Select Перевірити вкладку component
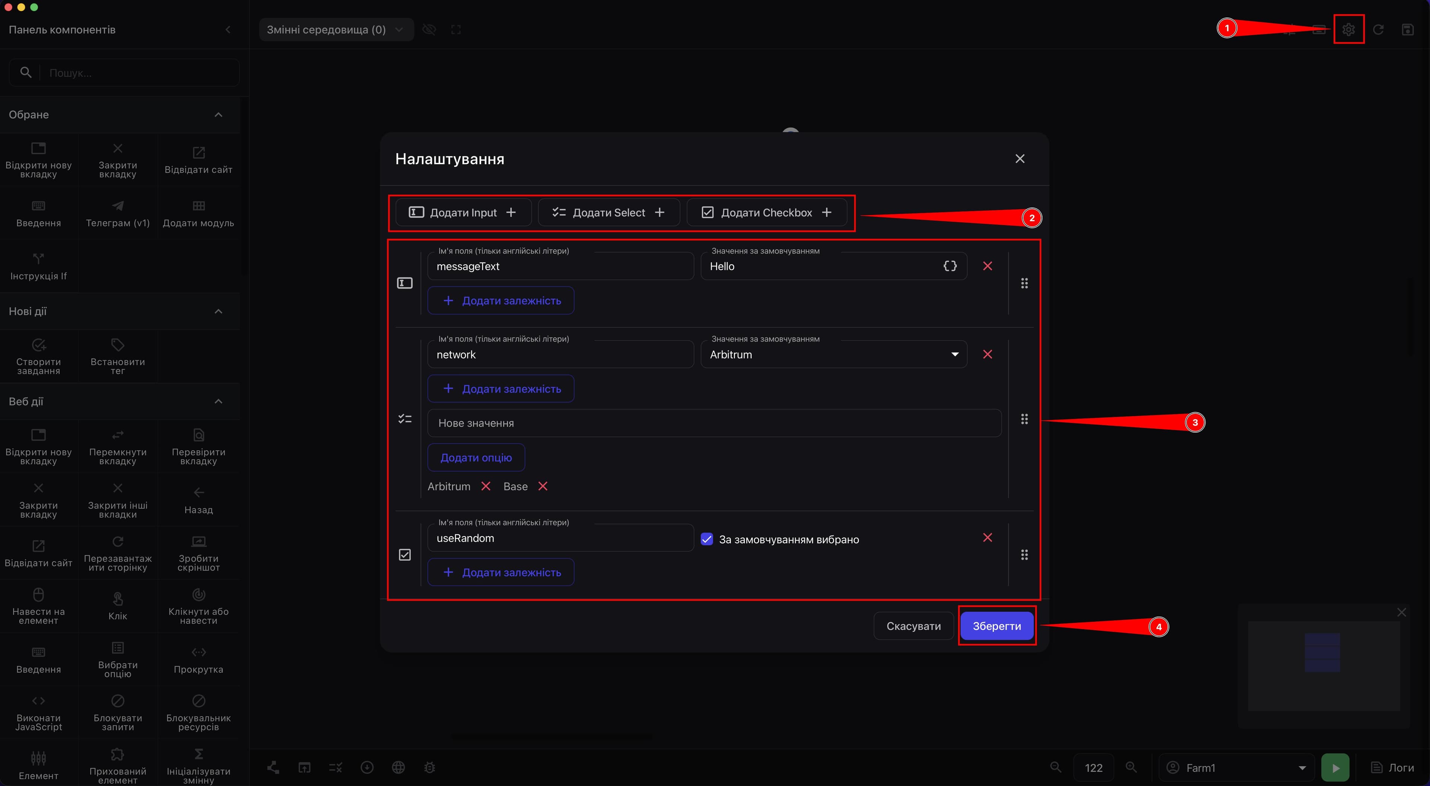The width and height of the screenshot is (1430, 786). pyautogui.click(x=198, y=446)
